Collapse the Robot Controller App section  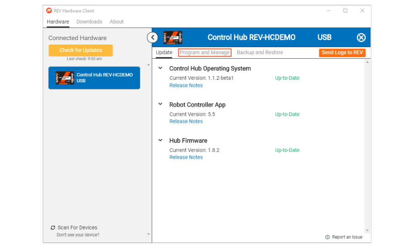point(160,104)
